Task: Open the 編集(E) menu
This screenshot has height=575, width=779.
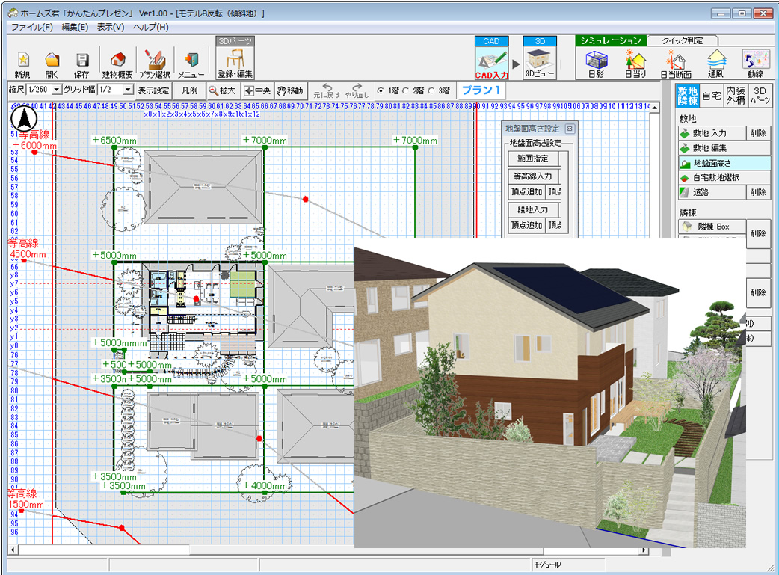Action: pyautogui.click(x=75, y=28)
